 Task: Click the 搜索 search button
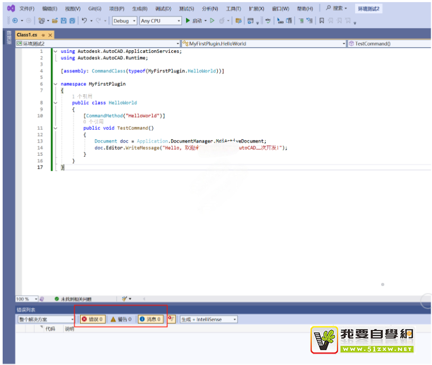click(337, 8)
